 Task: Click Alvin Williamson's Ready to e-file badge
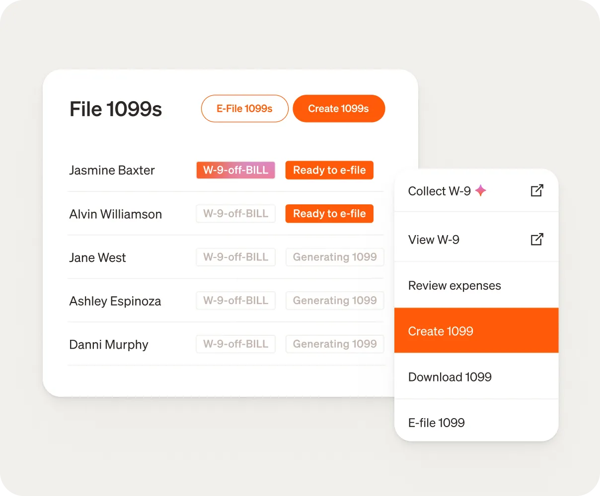click(329, 214)
